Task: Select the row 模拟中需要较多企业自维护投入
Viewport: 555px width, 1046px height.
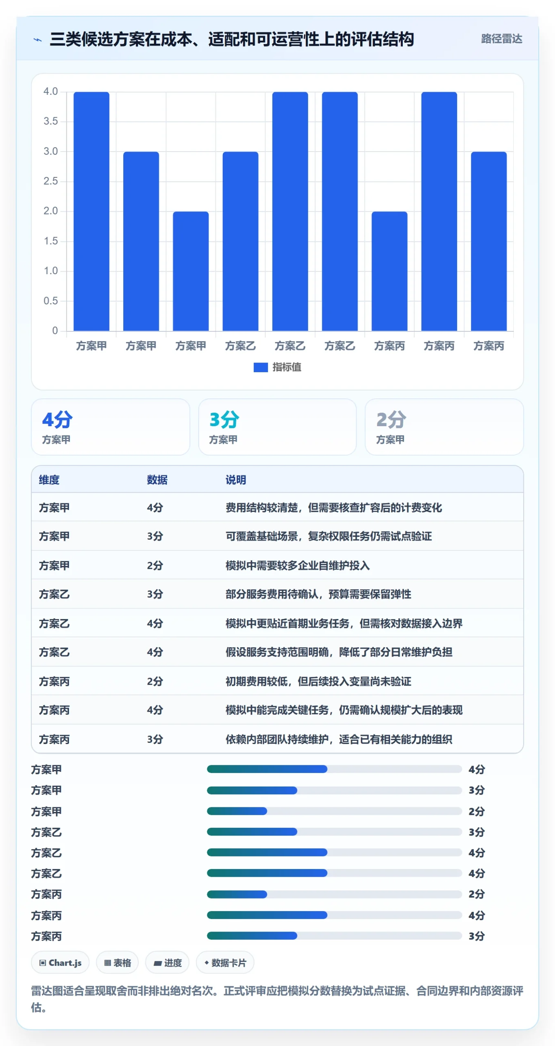Action: pyautogui.click(x=277, y=565)
